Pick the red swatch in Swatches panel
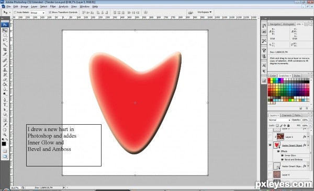314x191 pixels. coord(270,80)
